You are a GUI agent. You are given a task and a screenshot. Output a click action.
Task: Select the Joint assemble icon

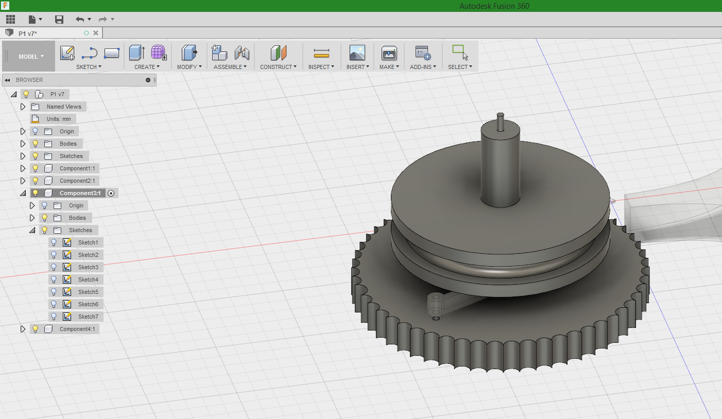pyautogui.click(x=242, y=53)
